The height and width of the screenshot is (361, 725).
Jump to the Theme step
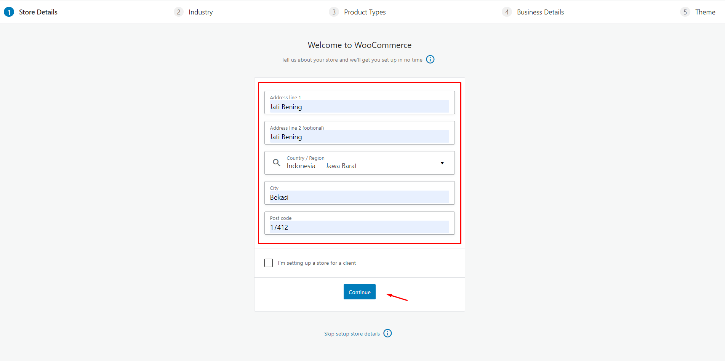tap(705, 12)
